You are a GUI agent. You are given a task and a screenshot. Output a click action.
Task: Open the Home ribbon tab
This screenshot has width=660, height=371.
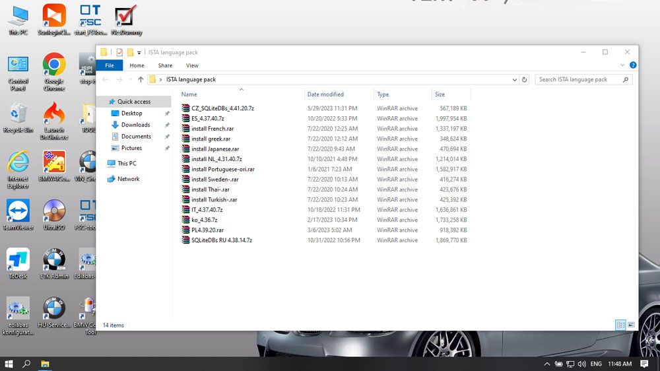point(137,65)
